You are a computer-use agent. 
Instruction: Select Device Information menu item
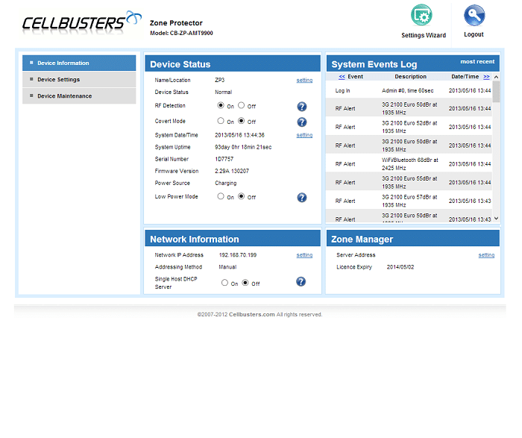[x=79, y=63]
